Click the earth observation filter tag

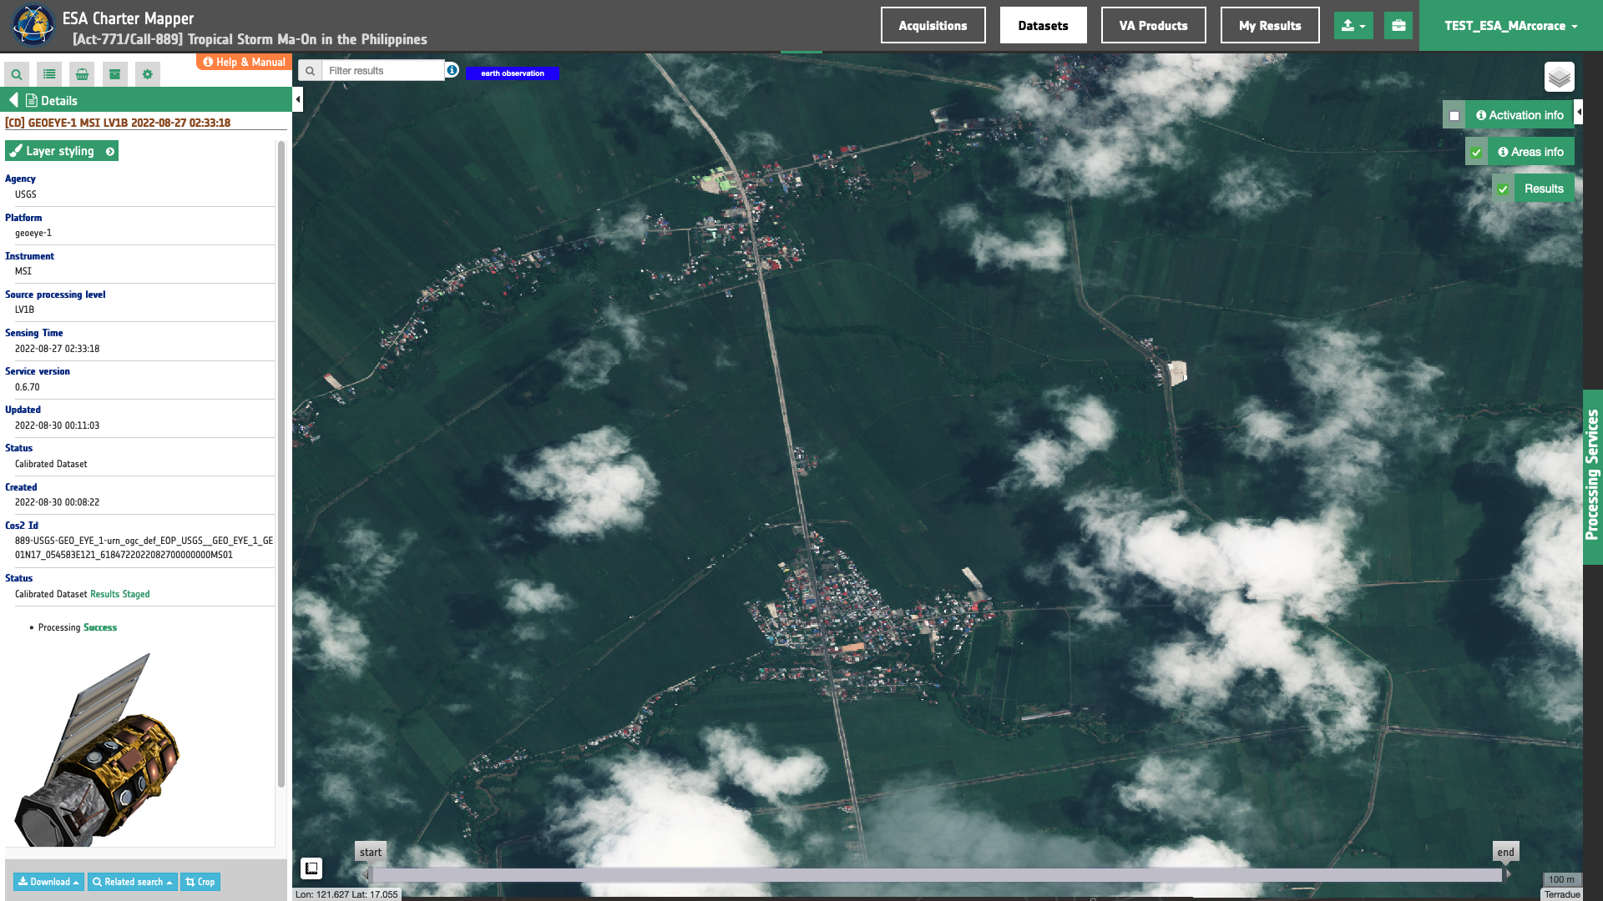coord(512,73)
